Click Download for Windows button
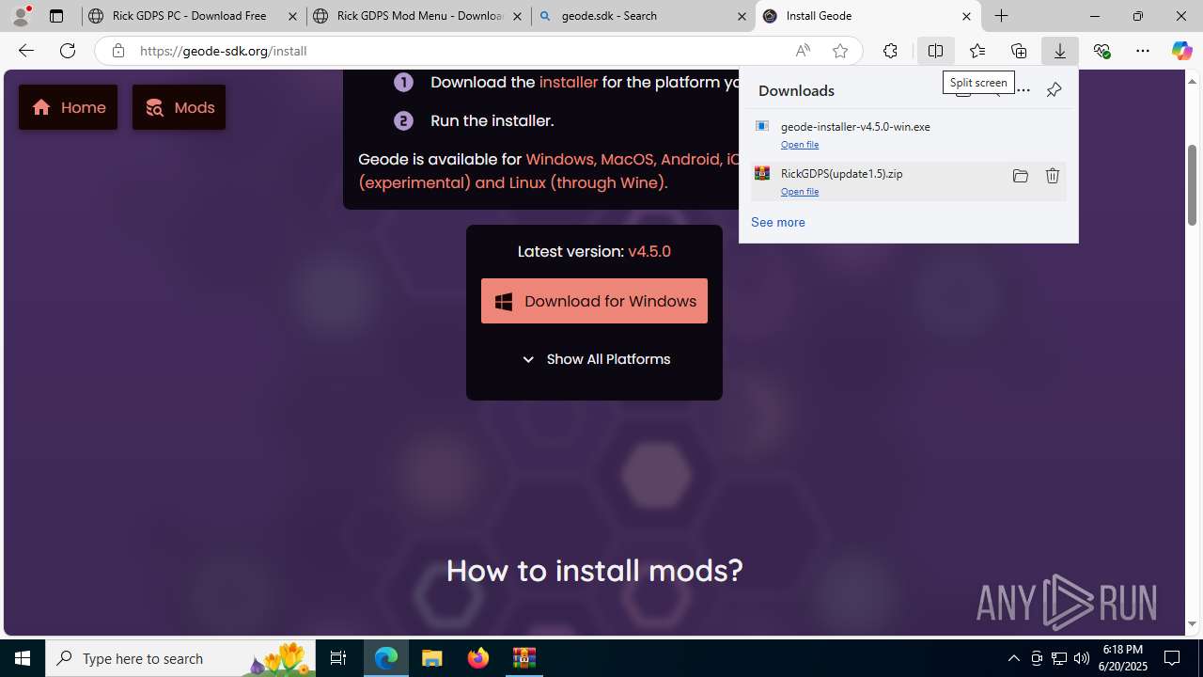 (x=594, y=301)
